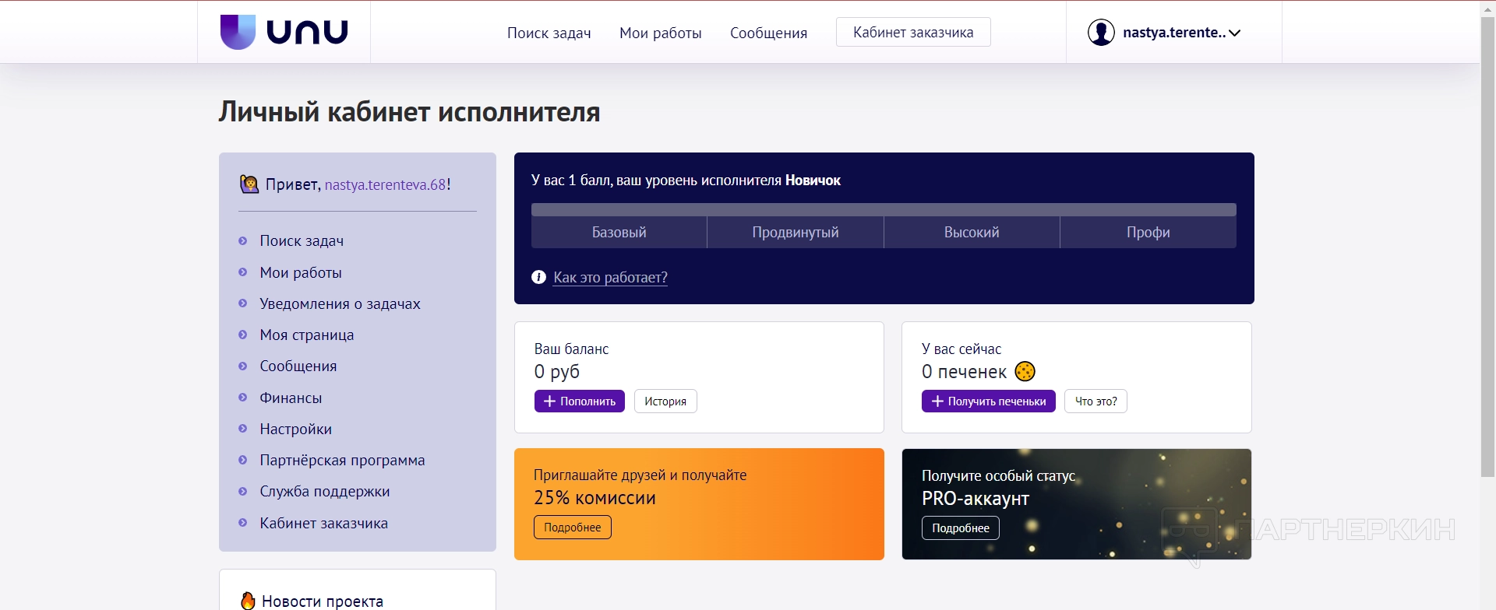Click the UNU logo icon
Viewport: 1496px width, 610px height.
point(238,32)
